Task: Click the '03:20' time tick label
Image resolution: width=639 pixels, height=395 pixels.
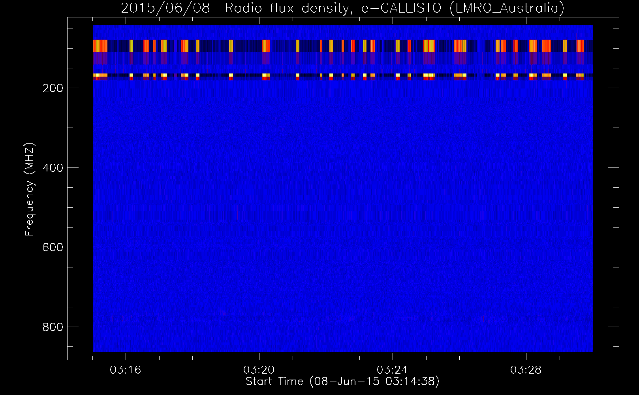Action: pos(259,370)
